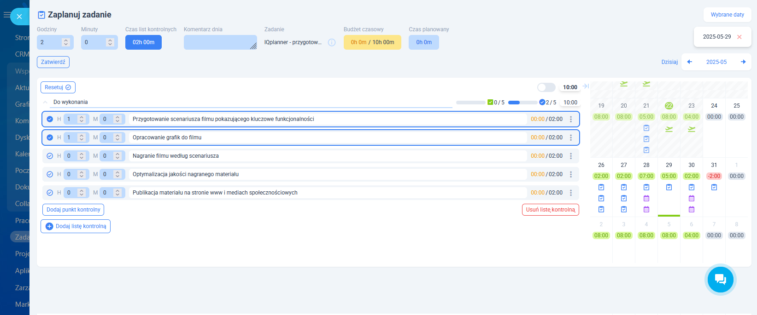The image size is (757, 315).
Task: Close the sidebar with the X button
Action: pos(19,17)
